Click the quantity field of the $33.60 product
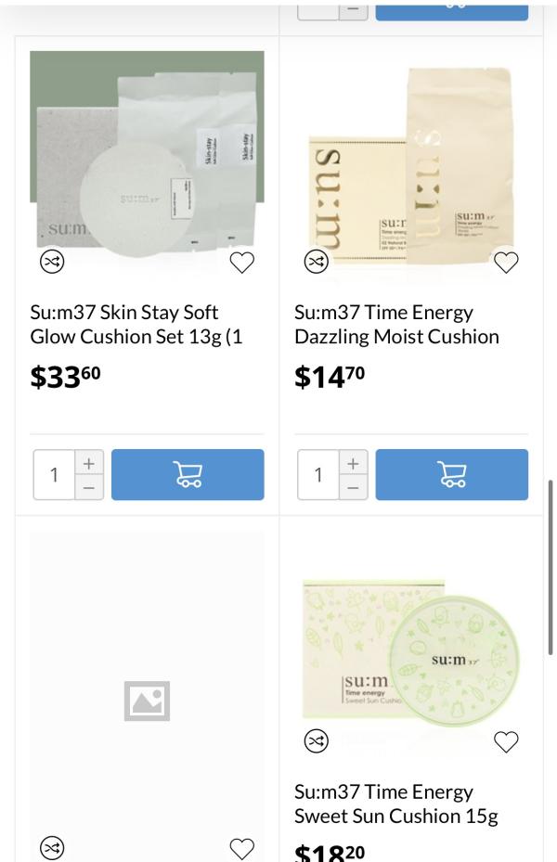Screen dimensions: 557x862 click(x=54, y=475)
